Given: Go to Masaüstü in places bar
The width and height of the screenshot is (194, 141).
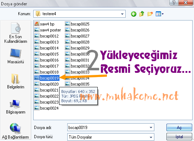Looking at the screenshot, I should pyautogui.click(x=16, y=56).
